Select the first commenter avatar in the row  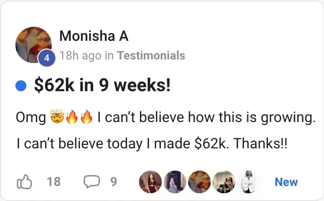click(150, 182)
